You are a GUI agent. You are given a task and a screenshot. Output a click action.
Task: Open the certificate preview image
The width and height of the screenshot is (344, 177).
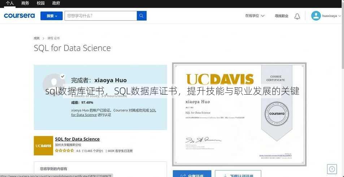(239, 114)
